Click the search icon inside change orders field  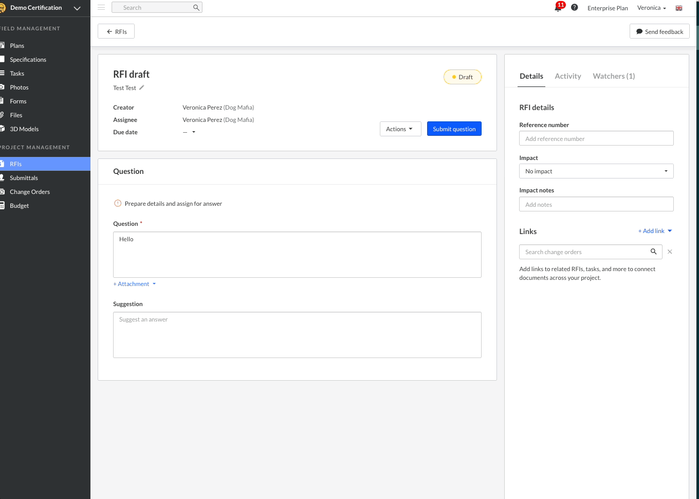(x=653, y=252)
